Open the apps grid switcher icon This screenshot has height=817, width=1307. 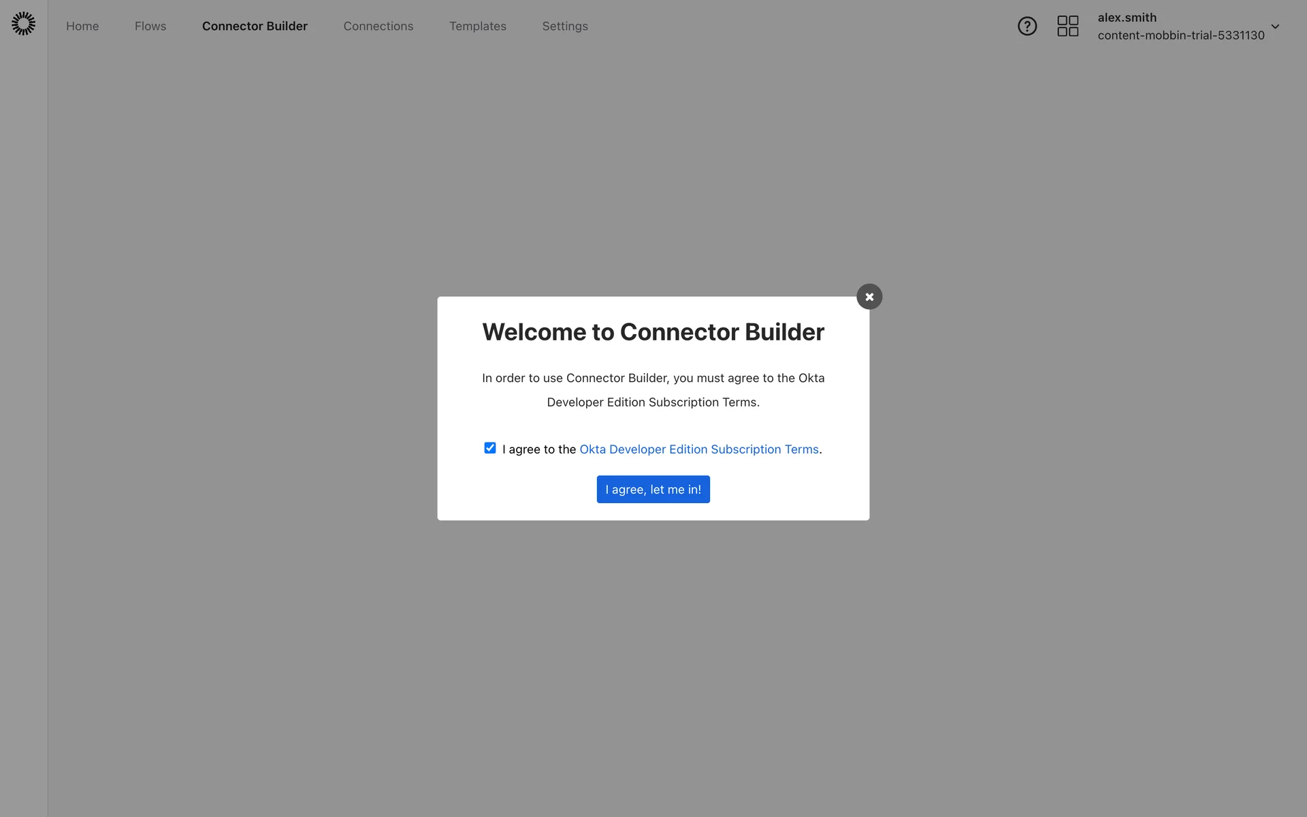click(1067, 27)
